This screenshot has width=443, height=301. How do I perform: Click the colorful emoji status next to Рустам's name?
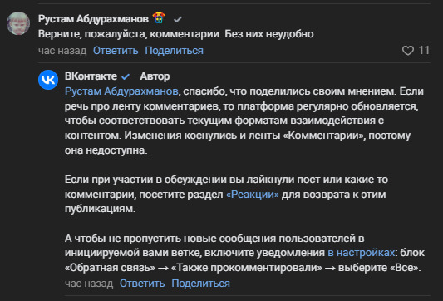159,17
